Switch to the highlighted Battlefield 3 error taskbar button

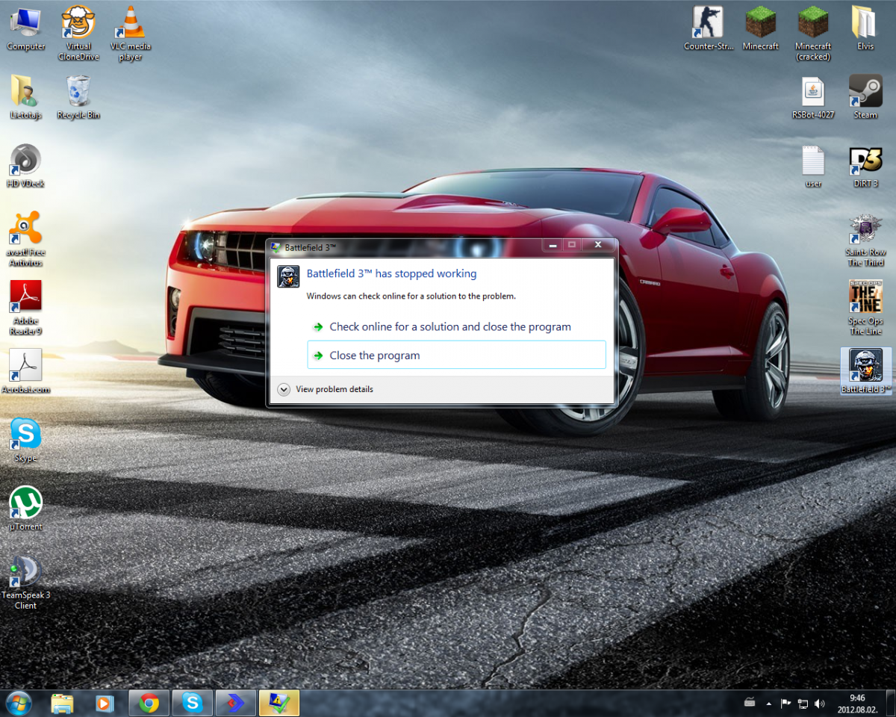pyautogui.click(x=279, y=703)
